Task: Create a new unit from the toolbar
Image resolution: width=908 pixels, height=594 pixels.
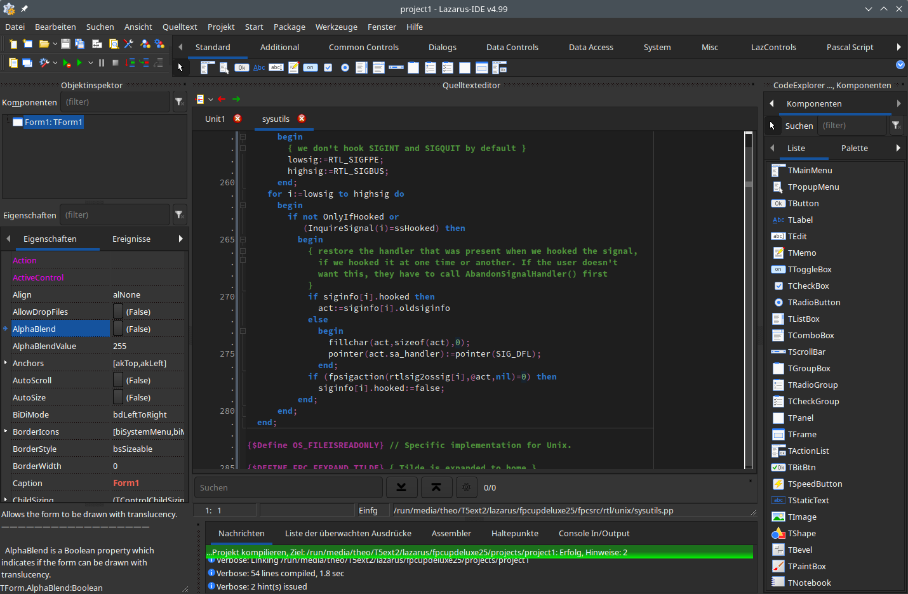Action: point(13,44)
